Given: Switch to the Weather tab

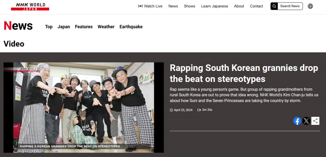Looking at the screenshot, I should (x=106, y=26).
